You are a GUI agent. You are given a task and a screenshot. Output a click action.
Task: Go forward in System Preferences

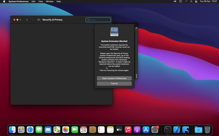32,20
